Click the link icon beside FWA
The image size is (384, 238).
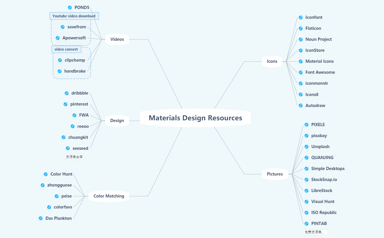click(x=74, y=115)
